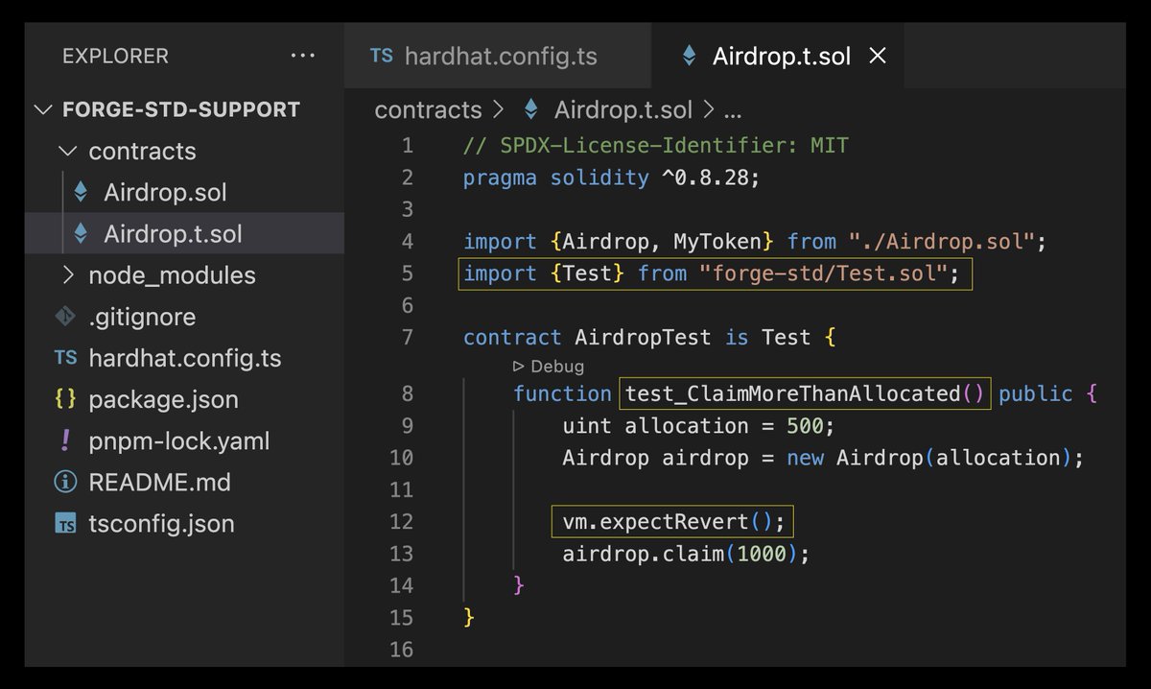
Task: Open the Explorer more actions ellipsis
Action: click(x=302, y=57)
